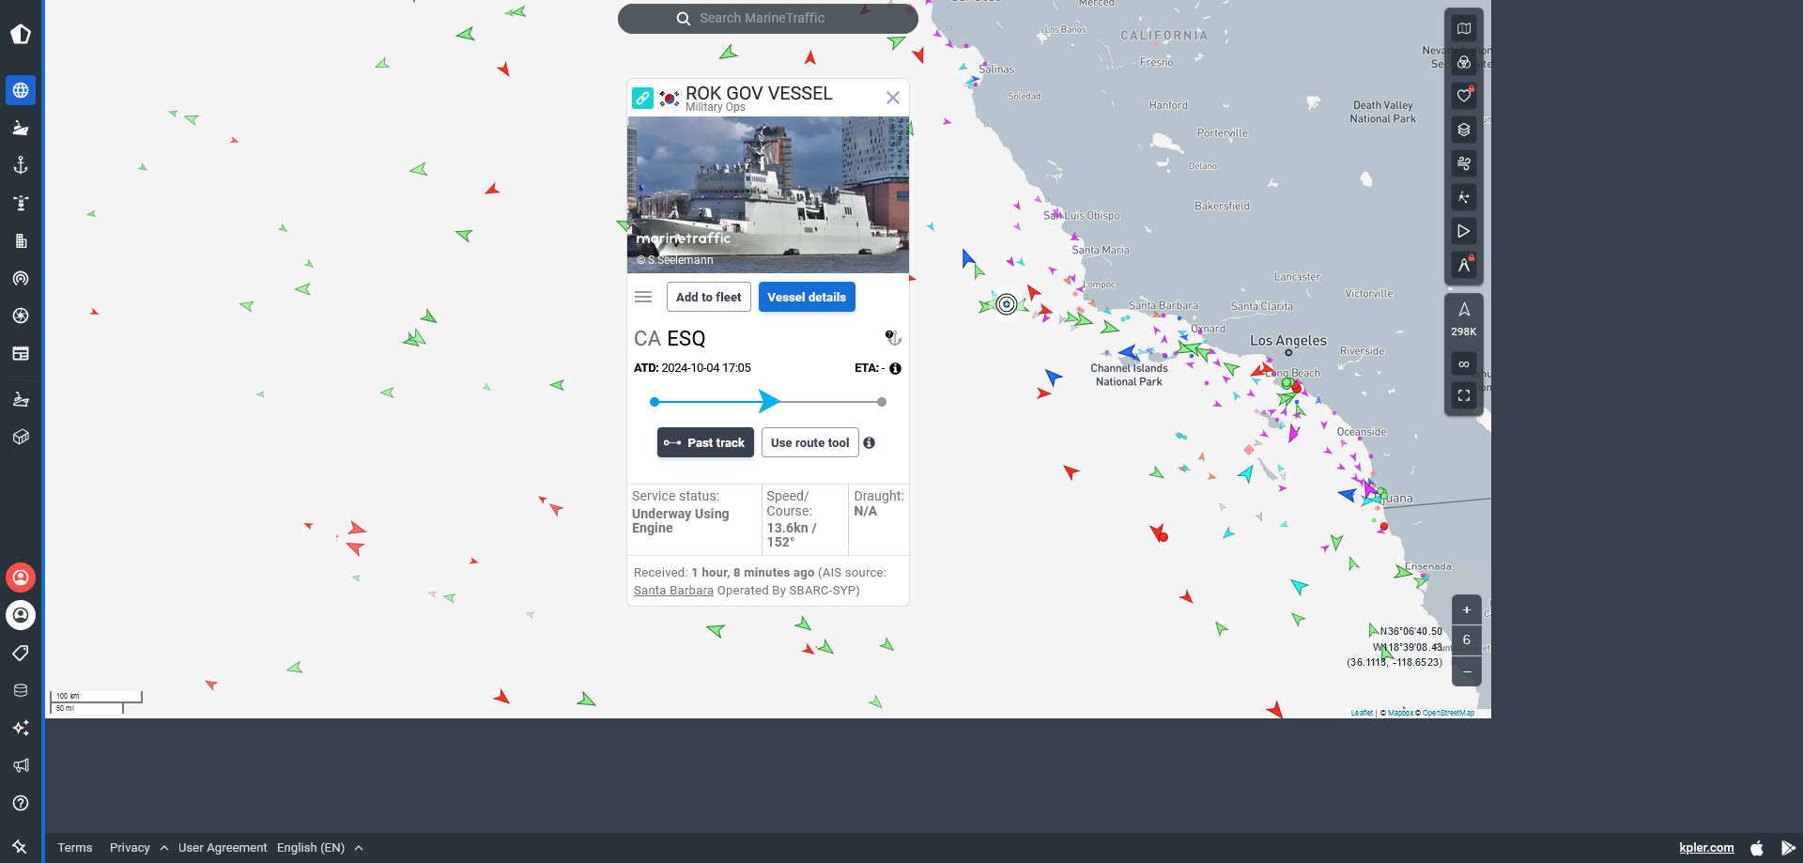
Task: Open the Apple App Store icon
Action: tap(1757, 847)
